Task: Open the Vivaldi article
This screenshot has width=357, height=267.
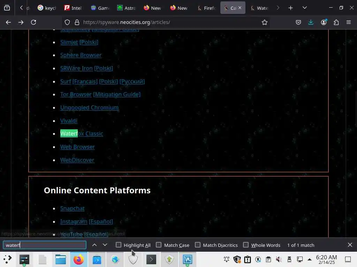Action: pyautogui.click(x=69, y=121)
